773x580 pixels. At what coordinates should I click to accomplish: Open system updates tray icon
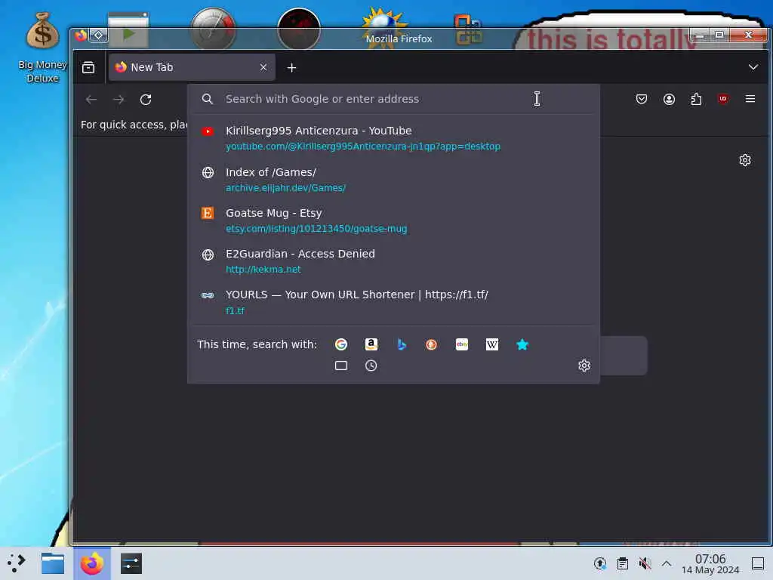(600, 563)
